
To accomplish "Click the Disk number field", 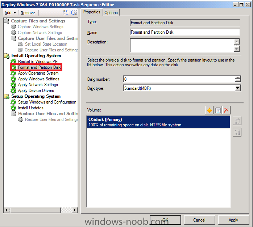I will coord(179,79).
